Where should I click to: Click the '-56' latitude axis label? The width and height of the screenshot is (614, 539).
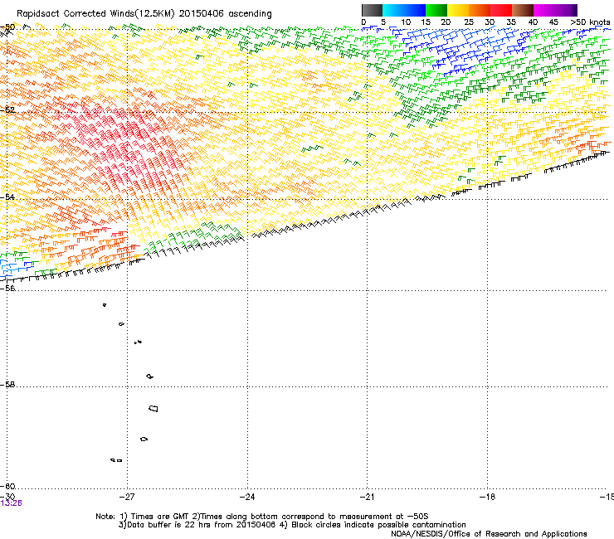[7, 288]
